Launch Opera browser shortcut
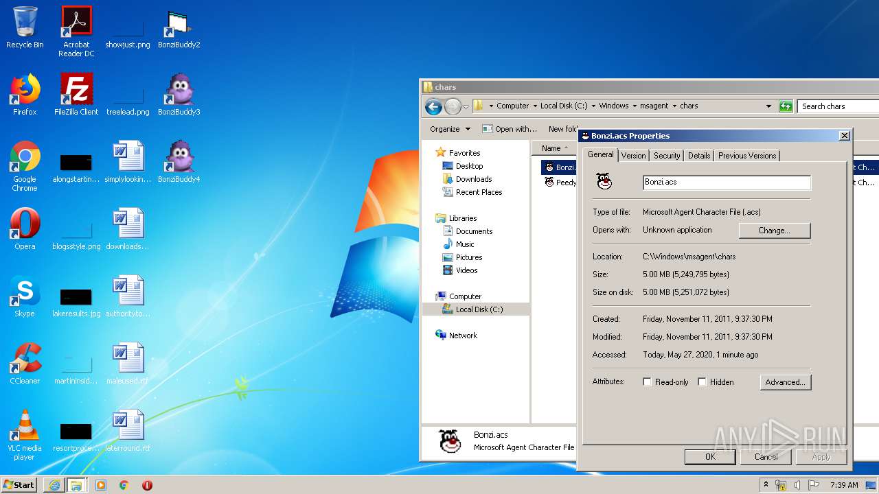 (x=25, y=229)
